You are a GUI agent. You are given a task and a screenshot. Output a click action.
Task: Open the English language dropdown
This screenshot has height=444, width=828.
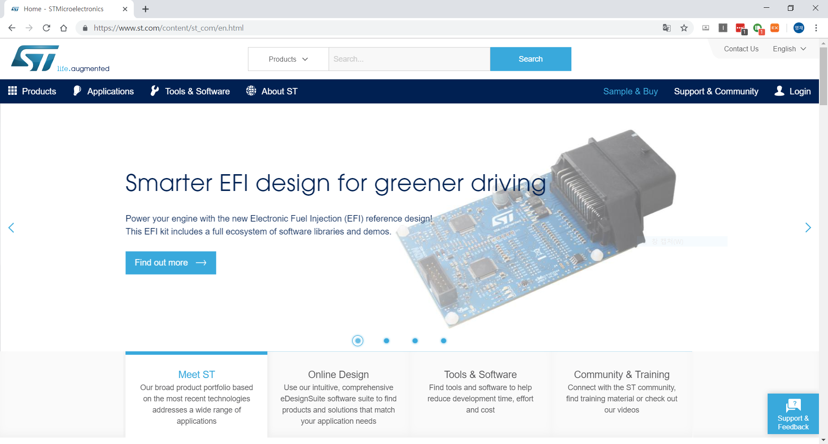(x=789, y=49)
